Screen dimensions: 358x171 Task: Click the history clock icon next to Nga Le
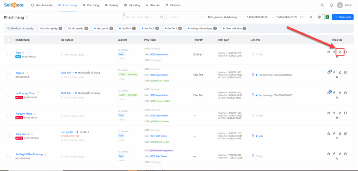(27, 73)
